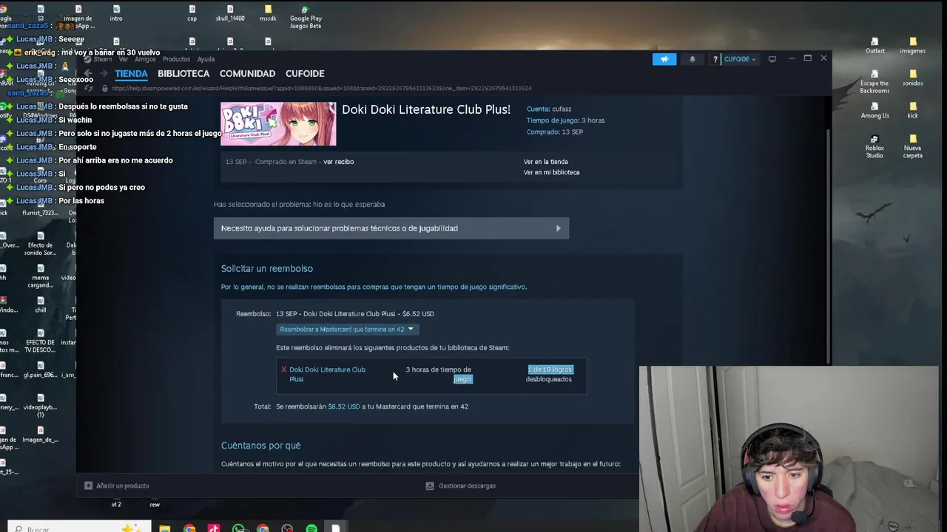Open the Roblox Studio desktop shortcut
The image size is (947, 532).
tap(874, 146)
